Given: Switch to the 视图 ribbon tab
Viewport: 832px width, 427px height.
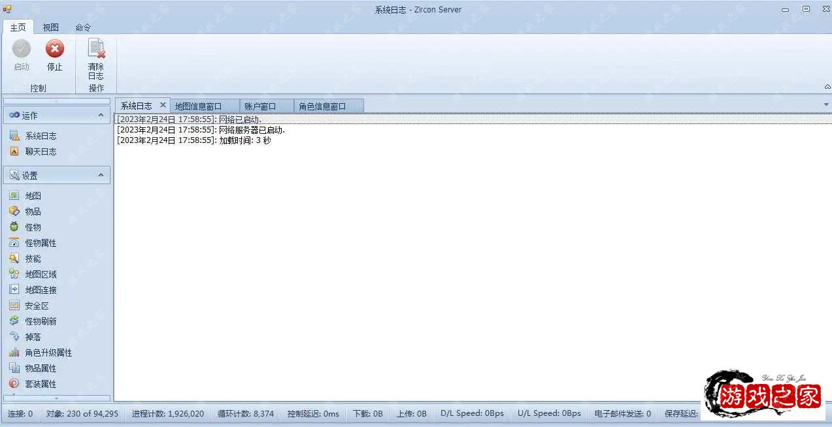Looking at the screenshot, I should [x=50, y=27].
